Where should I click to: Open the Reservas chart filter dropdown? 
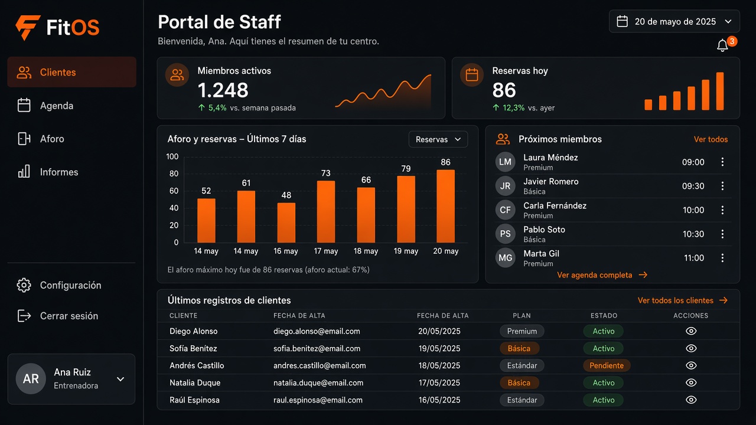[438, 139]
